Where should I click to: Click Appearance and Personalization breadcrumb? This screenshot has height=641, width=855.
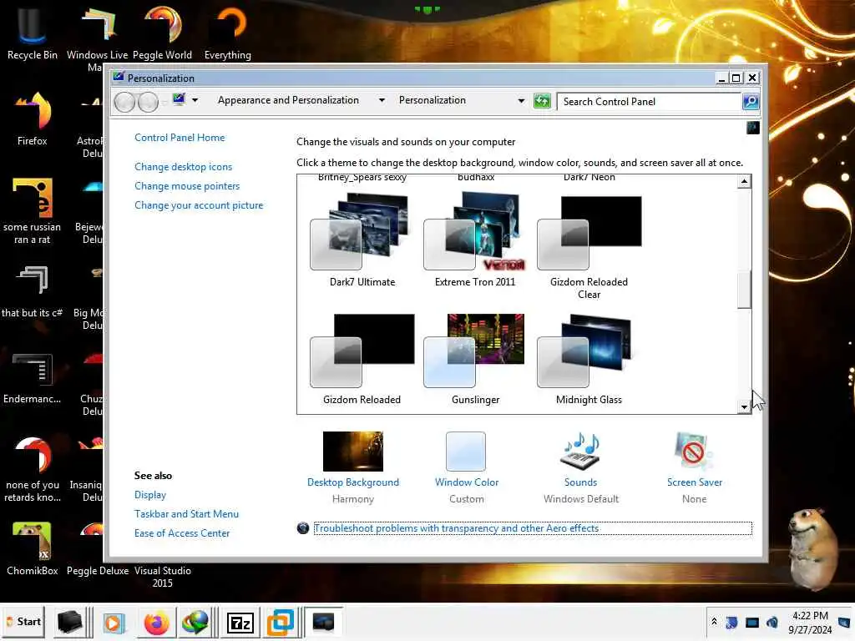288,100
